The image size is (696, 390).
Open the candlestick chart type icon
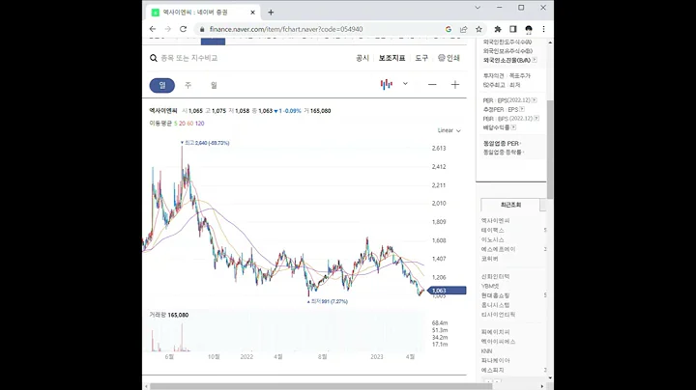[x=386, y=84]
